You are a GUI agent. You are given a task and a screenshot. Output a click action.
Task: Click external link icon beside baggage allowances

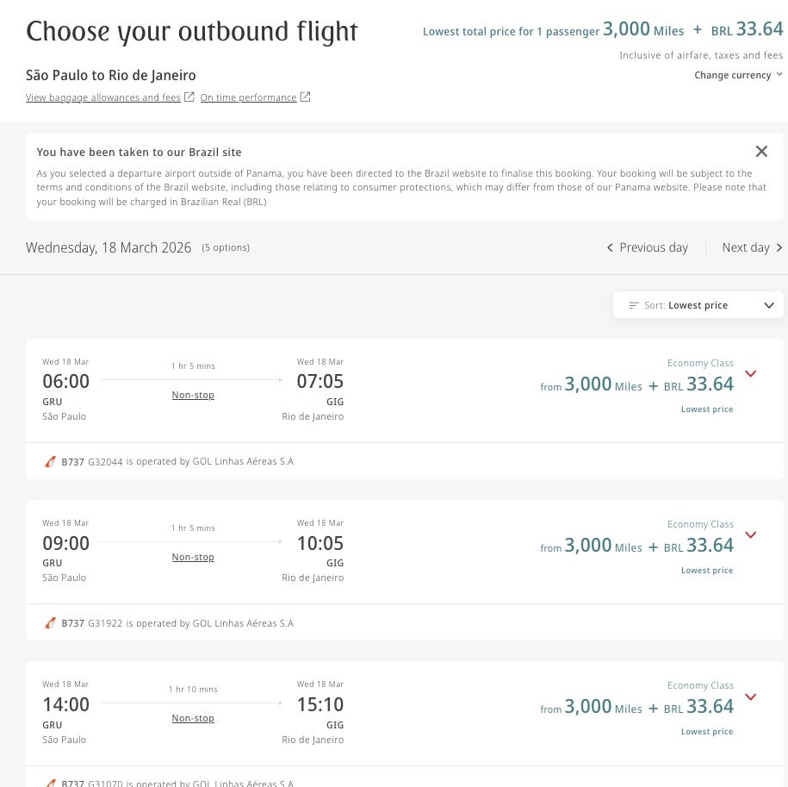(189, 97)
